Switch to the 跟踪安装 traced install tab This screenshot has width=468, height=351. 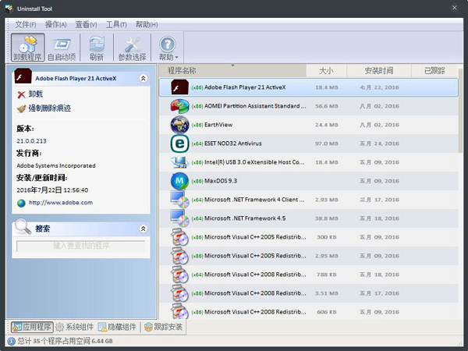point(163,327)
